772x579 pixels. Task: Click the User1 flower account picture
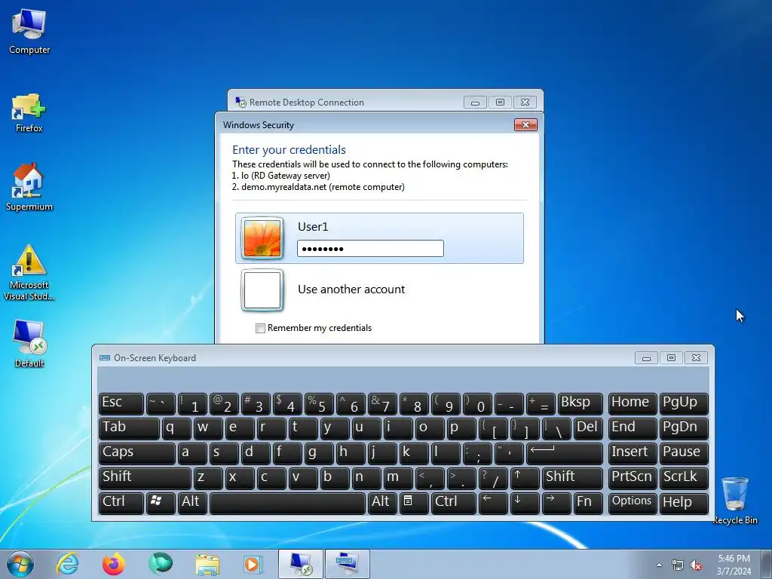[x=262, y=238]
